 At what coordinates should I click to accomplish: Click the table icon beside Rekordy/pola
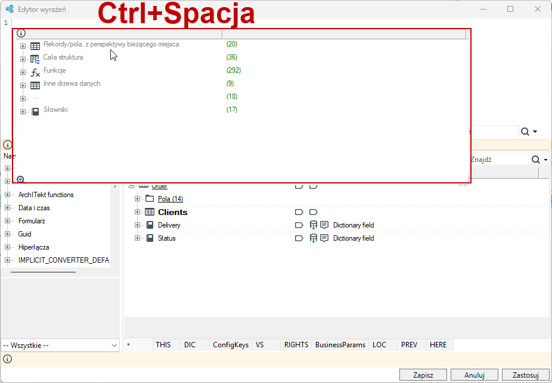pos(35,46)
